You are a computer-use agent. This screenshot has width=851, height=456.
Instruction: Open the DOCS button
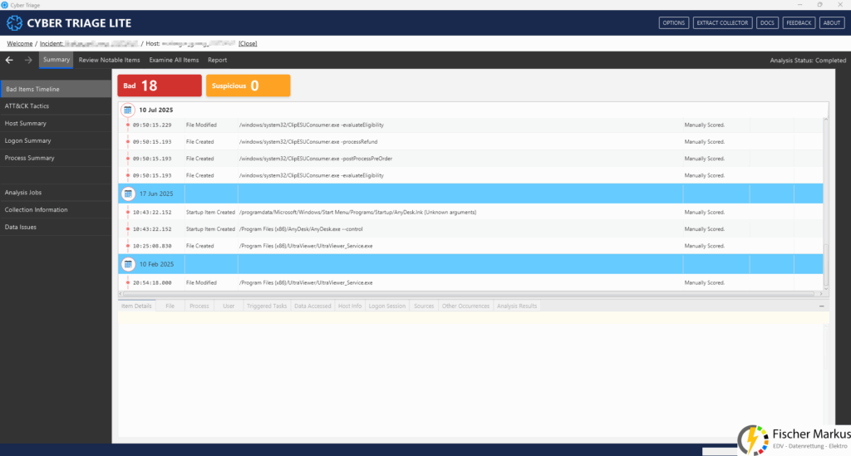coord(767,22)
